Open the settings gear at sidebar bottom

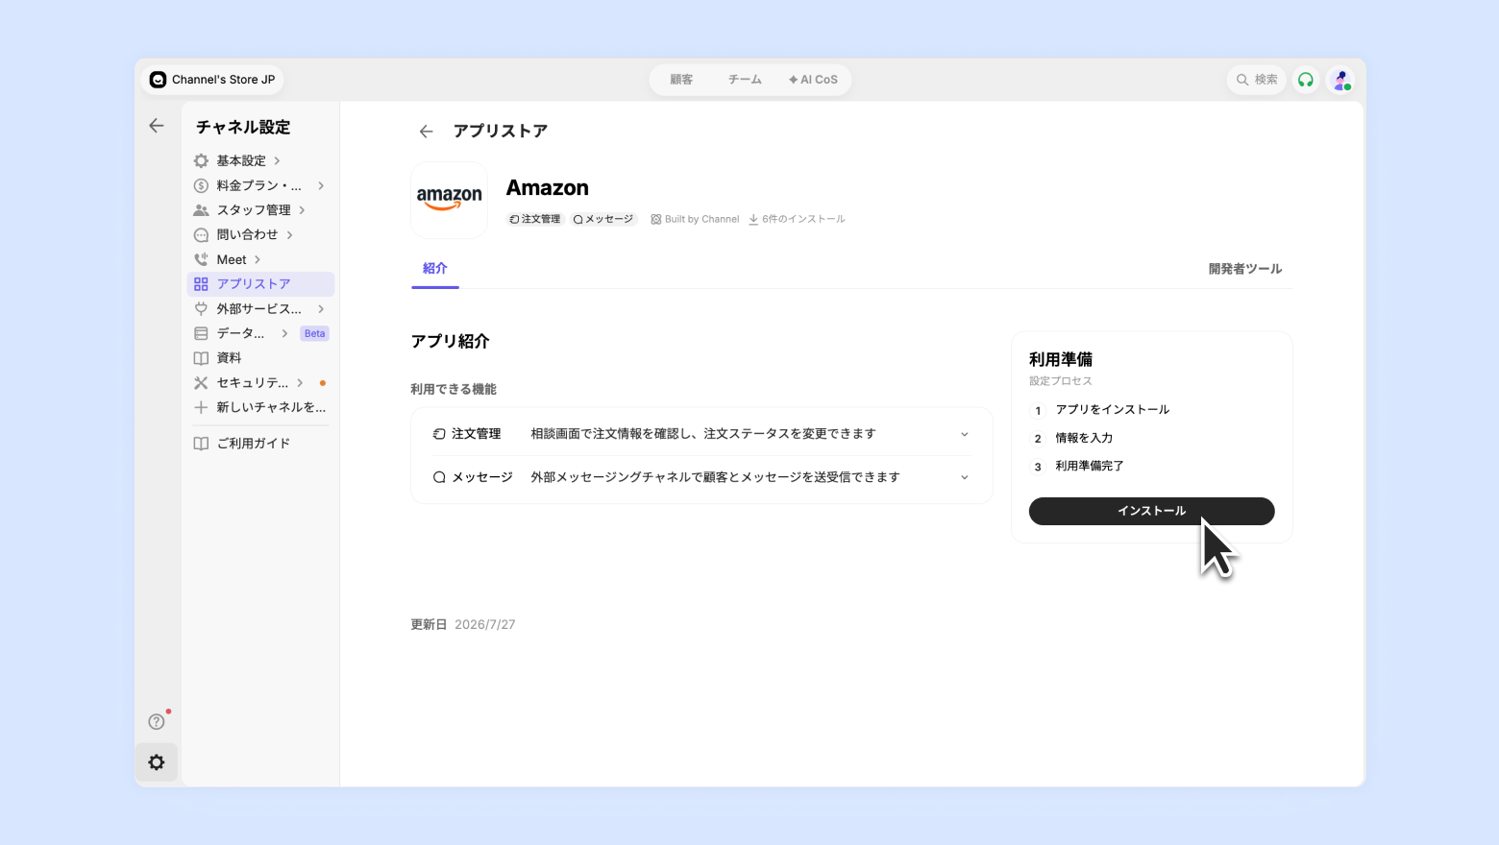(157, 762)
